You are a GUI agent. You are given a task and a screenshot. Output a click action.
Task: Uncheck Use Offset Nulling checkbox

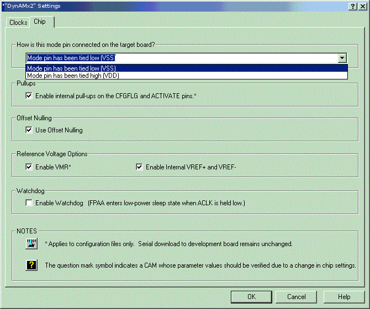tap(29, 130)
